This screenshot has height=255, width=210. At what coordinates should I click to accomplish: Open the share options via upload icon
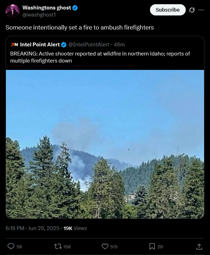pyautogui.click(x=199, y=246)
